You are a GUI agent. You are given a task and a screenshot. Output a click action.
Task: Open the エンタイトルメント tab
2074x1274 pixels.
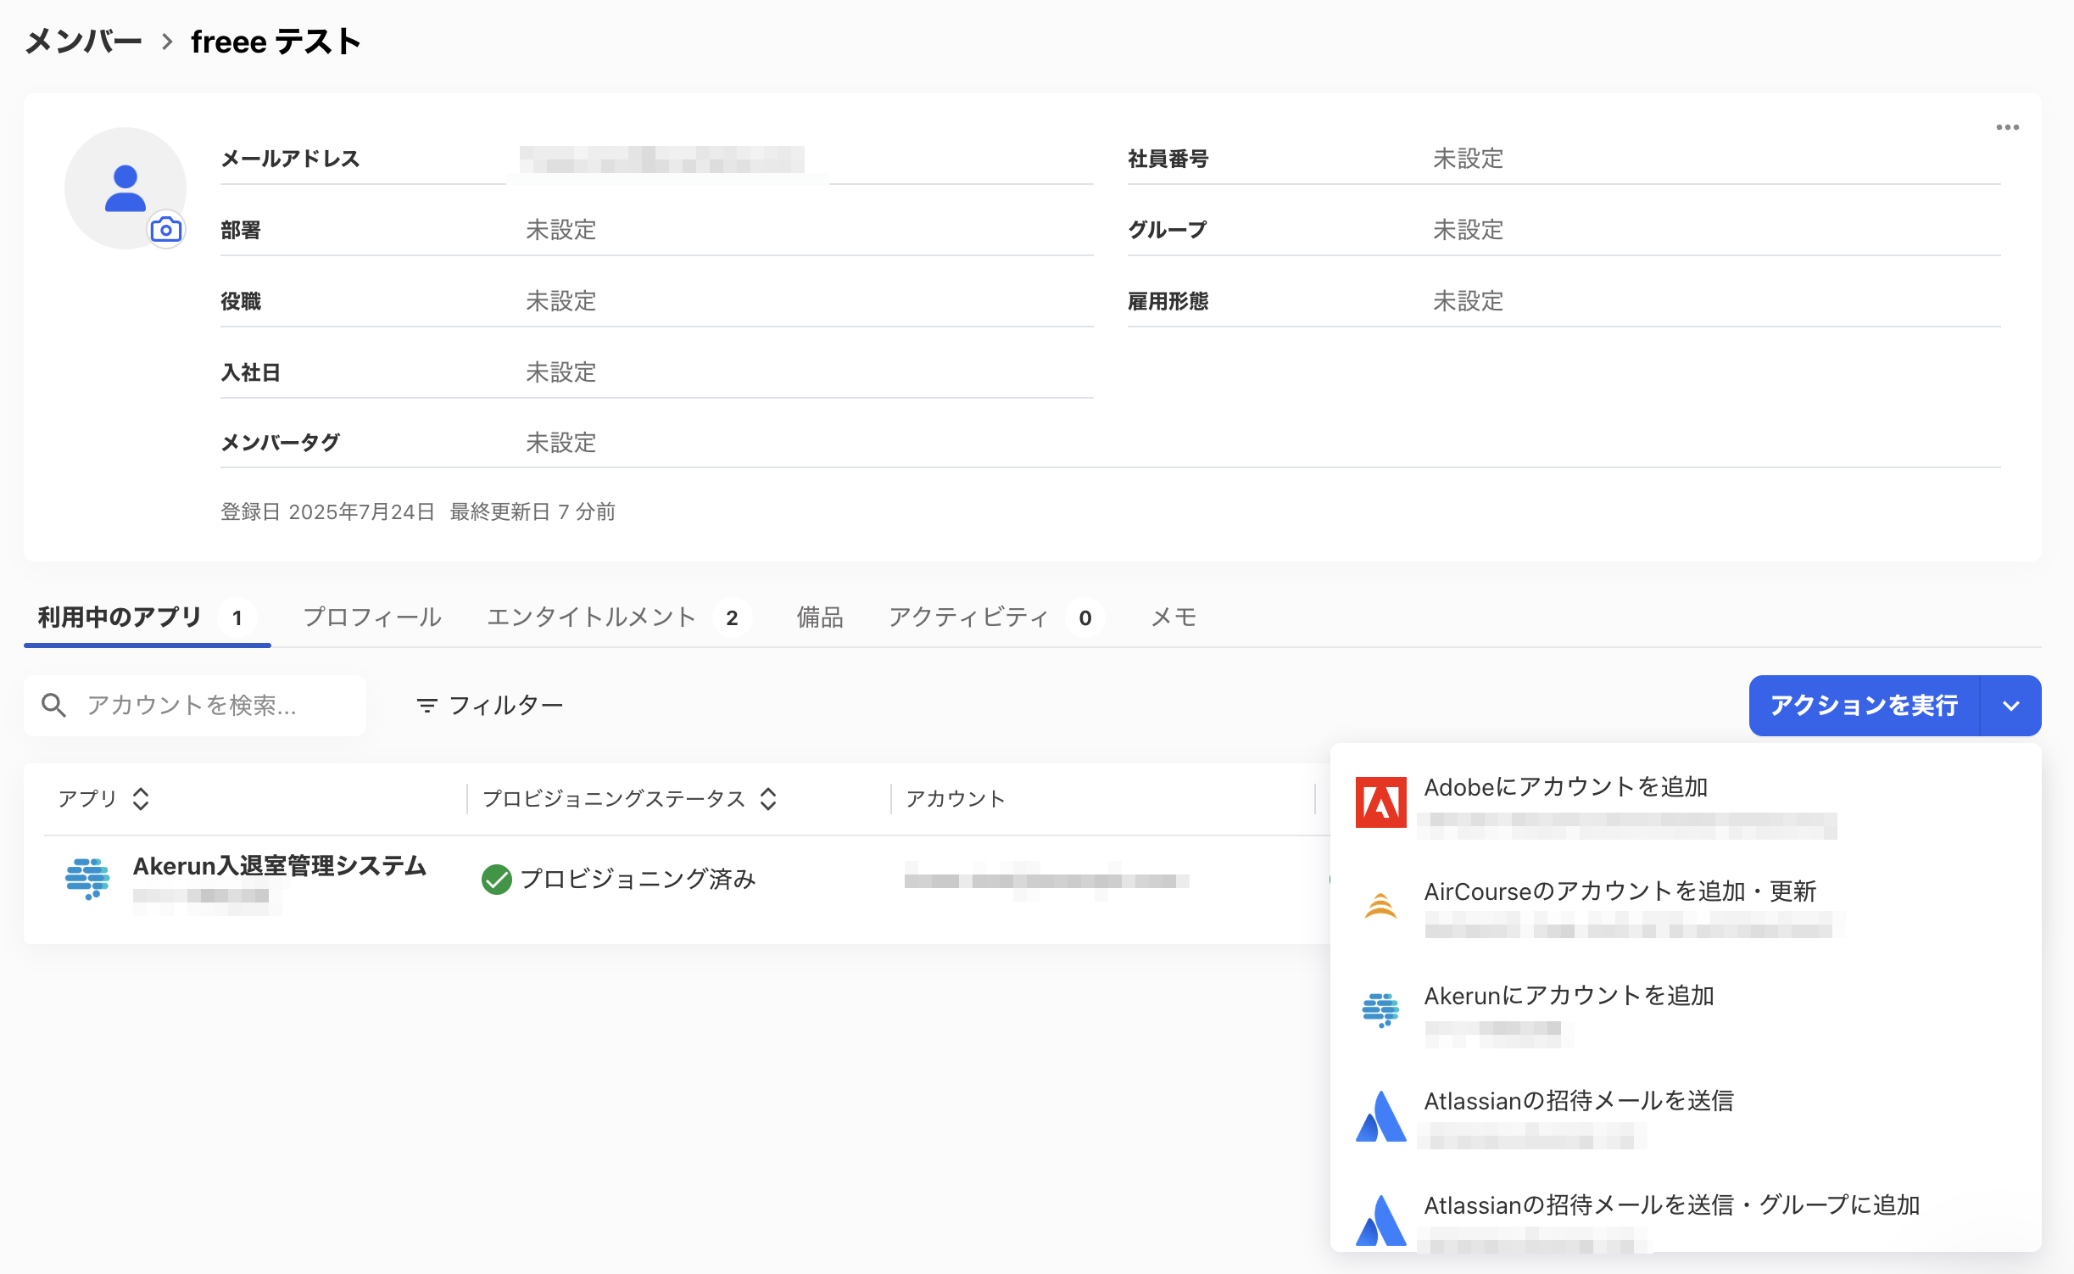pos(591,617)
